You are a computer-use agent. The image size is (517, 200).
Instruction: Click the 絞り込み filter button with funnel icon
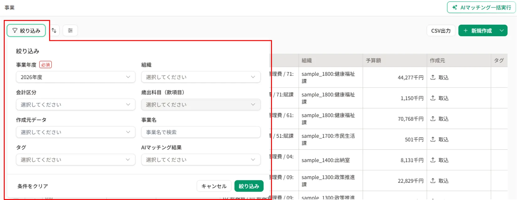point(26,31)
